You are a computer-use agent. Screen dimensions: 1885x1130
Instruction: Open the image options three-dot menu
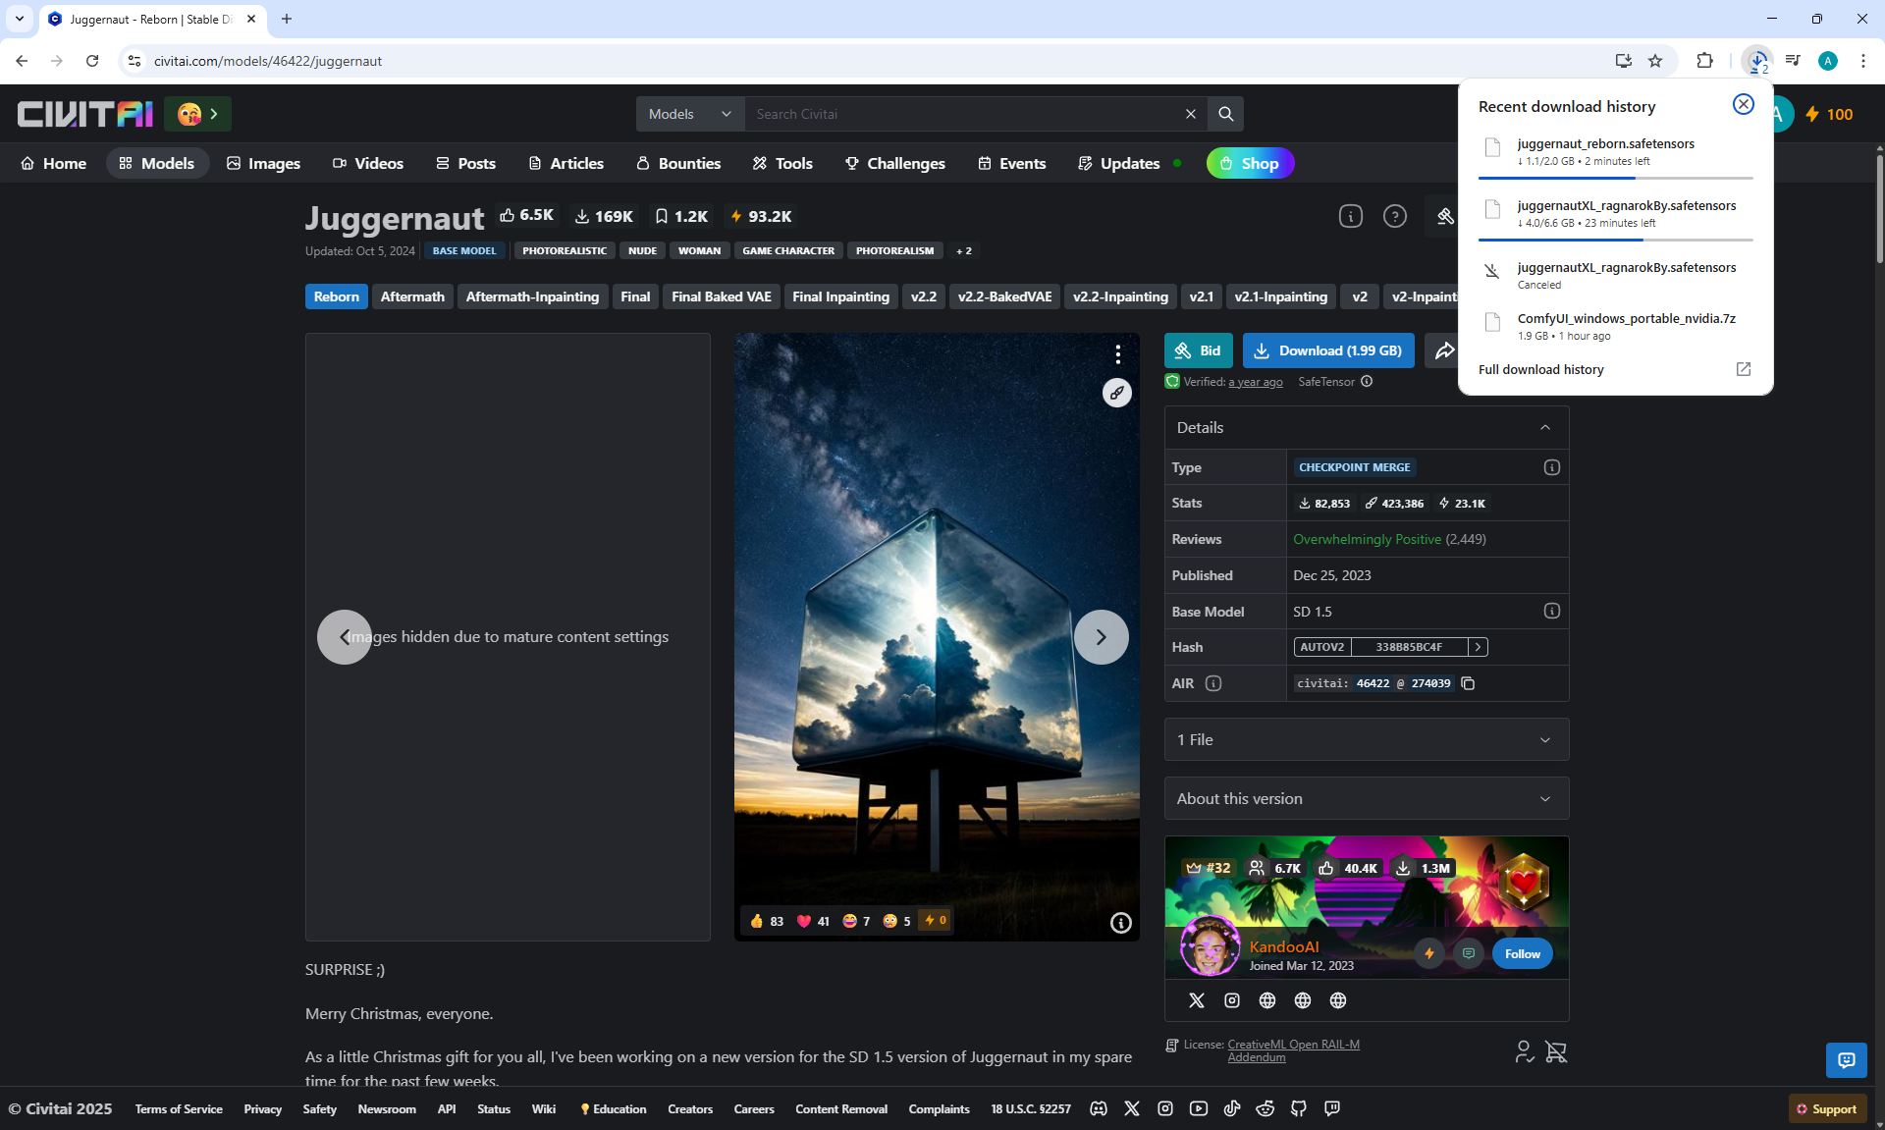pos(1117,354)
